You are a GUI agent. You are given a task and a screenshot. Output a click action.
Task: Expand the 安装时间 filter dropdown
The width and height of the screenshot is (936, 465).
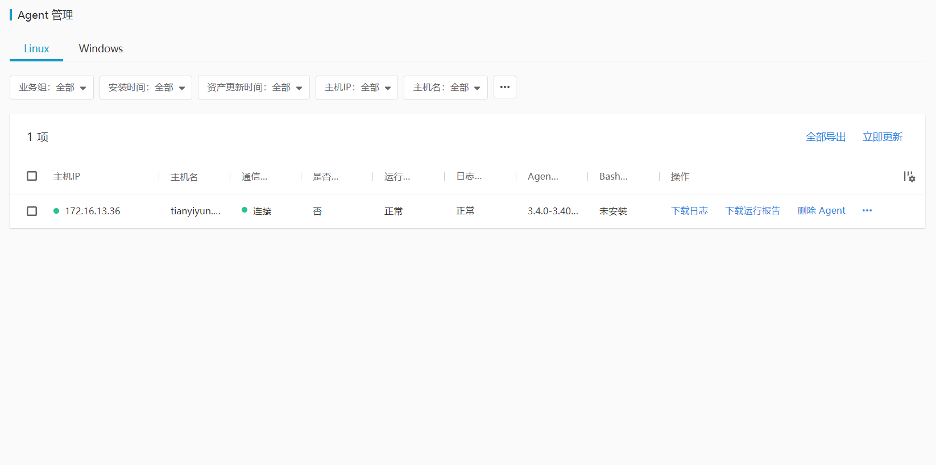(146, 88)
